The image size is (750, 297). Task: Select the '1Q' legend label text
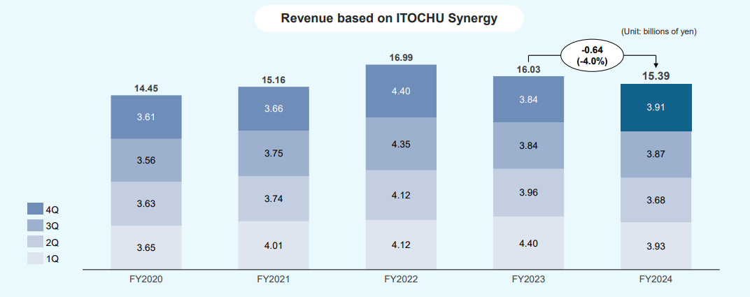[52, 259]
